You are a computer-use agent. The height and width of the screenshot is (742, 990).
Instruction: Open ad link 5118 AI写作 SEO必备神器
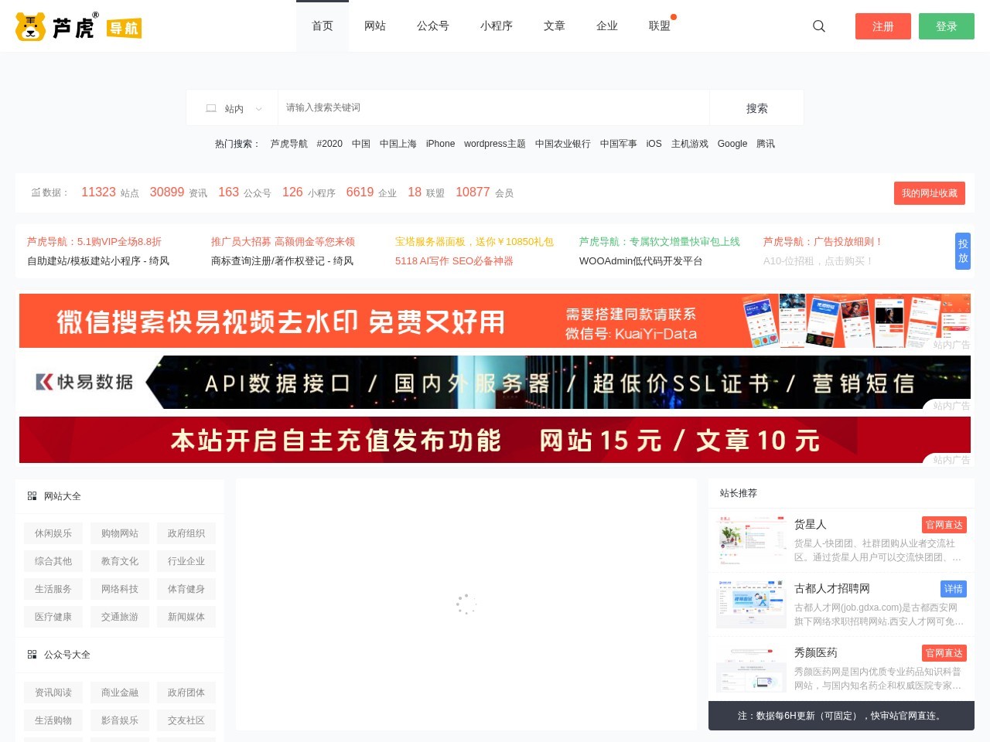pos(454,261)
